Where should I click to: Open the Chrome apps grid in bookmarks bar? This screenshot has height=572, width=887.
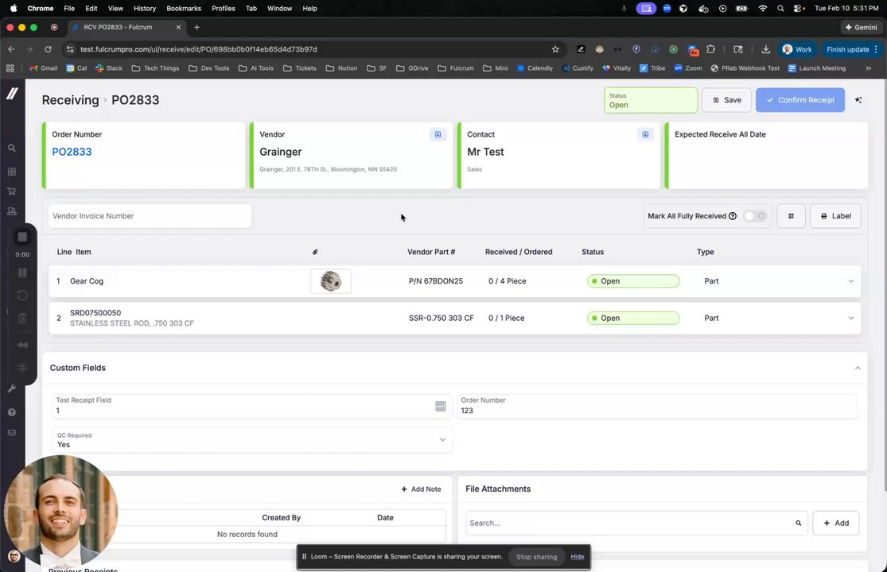pyautogui.click(x=10, y=68)
